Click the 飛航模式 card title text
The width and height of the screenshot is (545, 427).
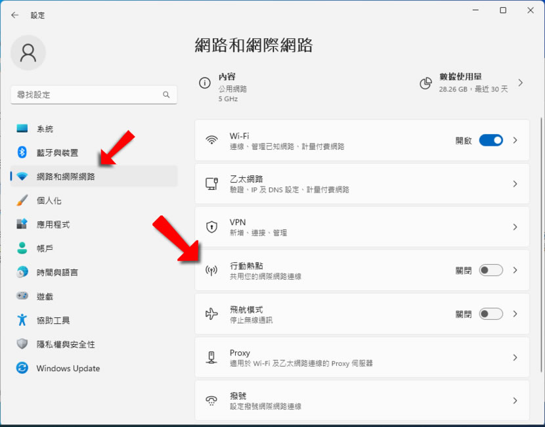coord(246,309)
